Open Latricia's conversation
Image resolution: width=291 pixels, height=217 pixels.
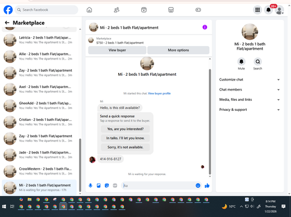click(39, 40)
